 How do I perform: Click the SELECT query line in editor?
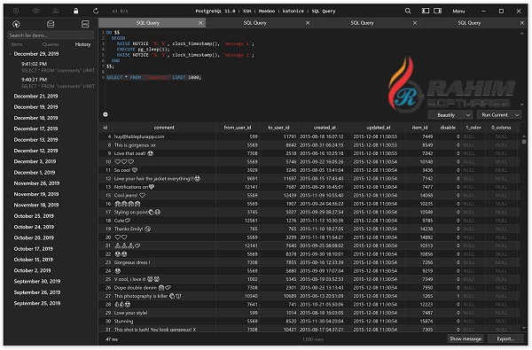[x=153, y=77]
